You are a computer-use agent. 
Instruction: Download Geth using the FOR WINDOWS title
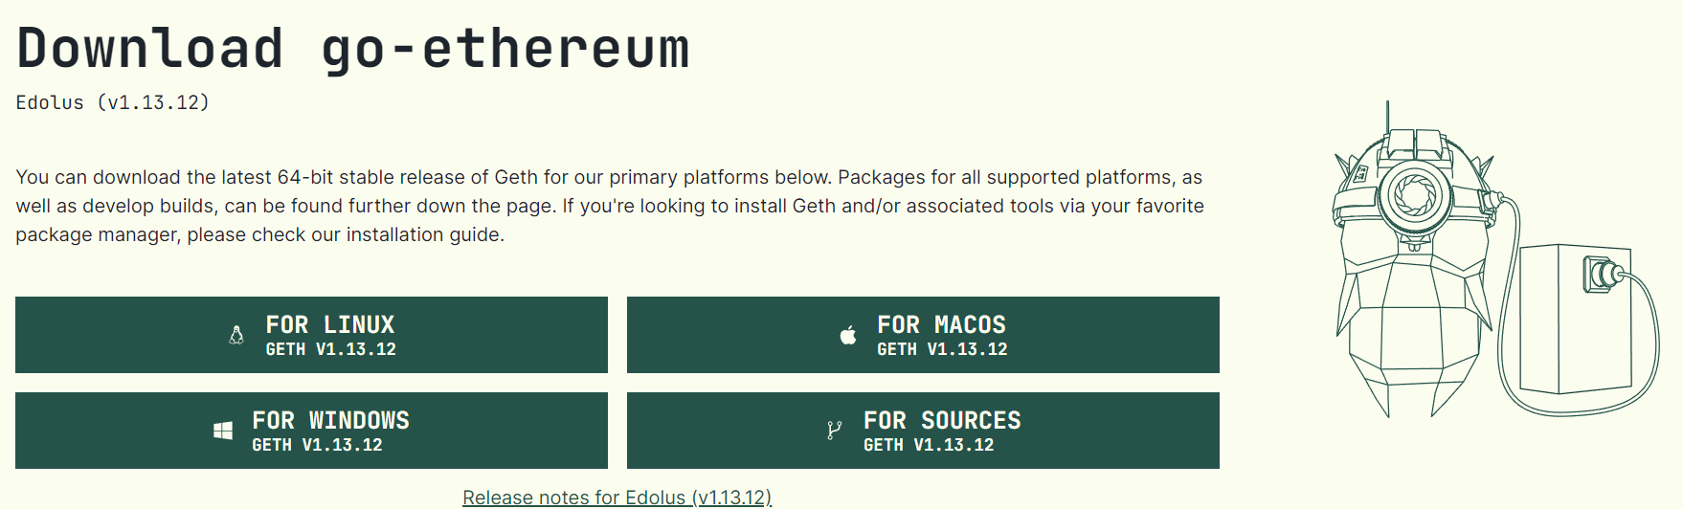(331, 420)
